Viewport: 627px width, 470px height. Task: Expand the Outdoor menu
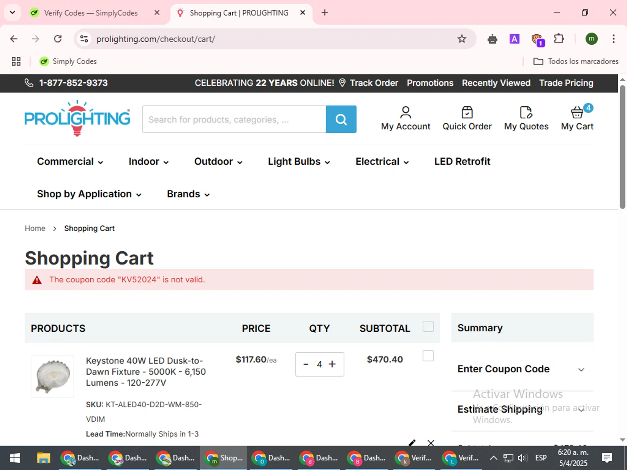point(218,162)
